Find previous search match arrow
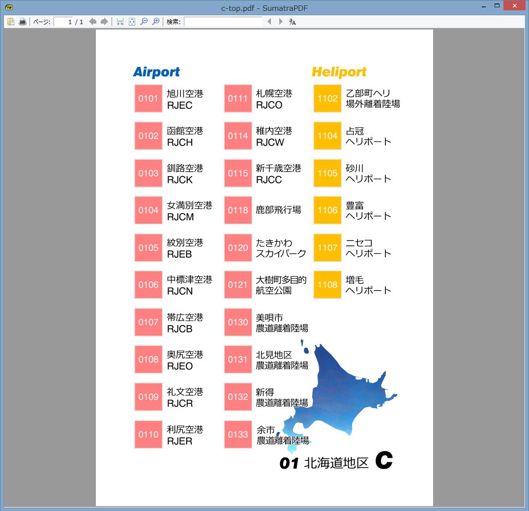Screen dimensions: 529x511 (269, 22)
